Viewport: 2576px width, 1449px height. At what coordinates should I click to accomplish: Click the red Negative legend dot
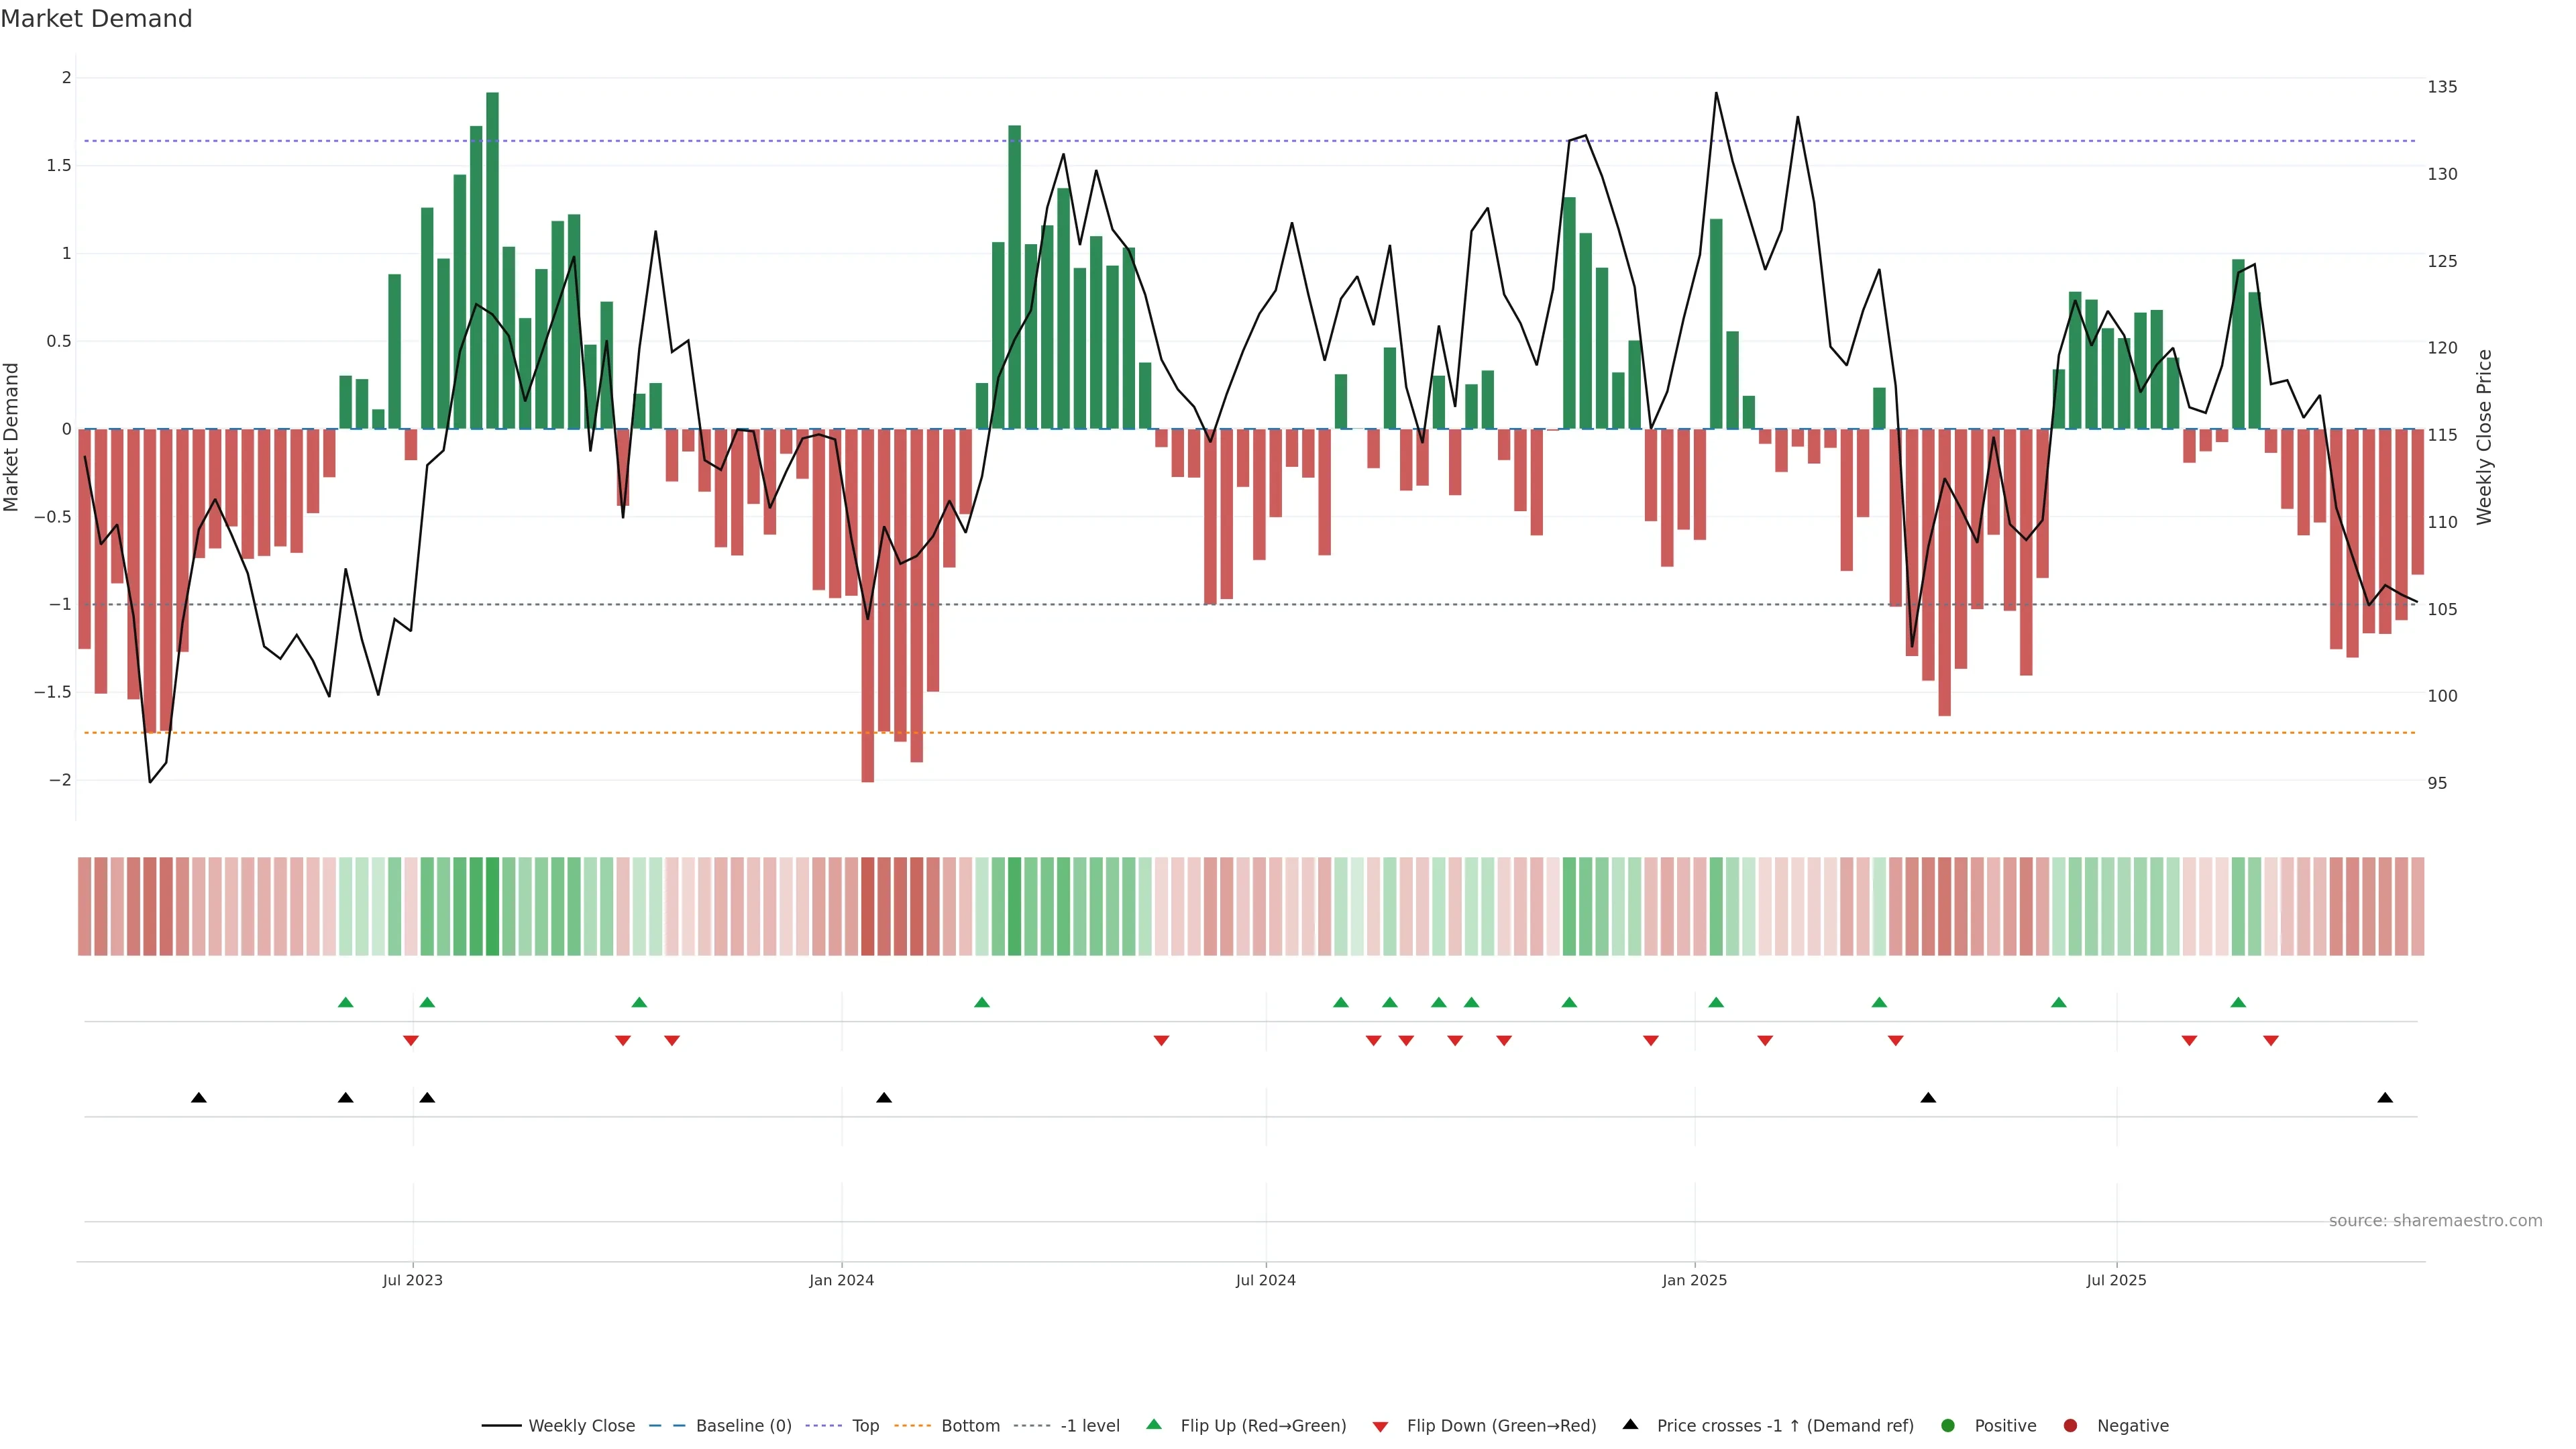[2070, 1425]
